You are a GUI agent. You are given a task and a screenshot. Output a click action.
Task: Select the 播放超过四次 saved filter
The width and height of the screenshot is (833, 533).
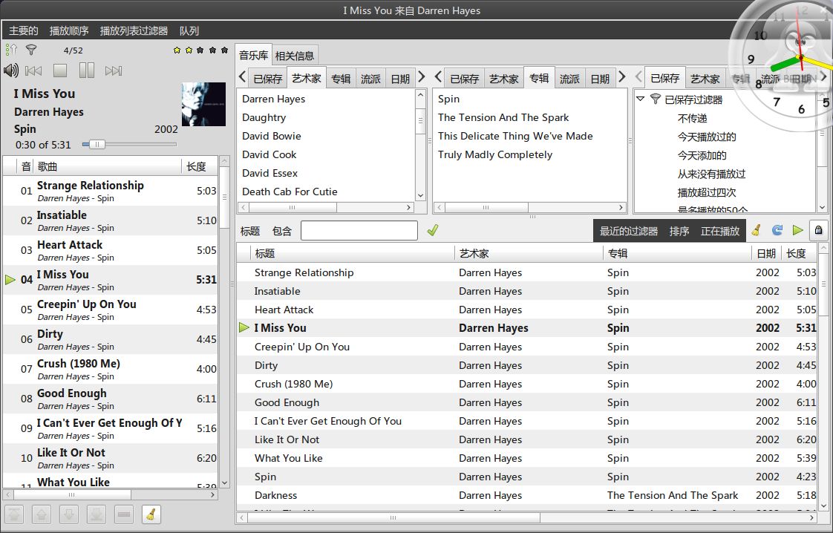(x=707, y=192)
